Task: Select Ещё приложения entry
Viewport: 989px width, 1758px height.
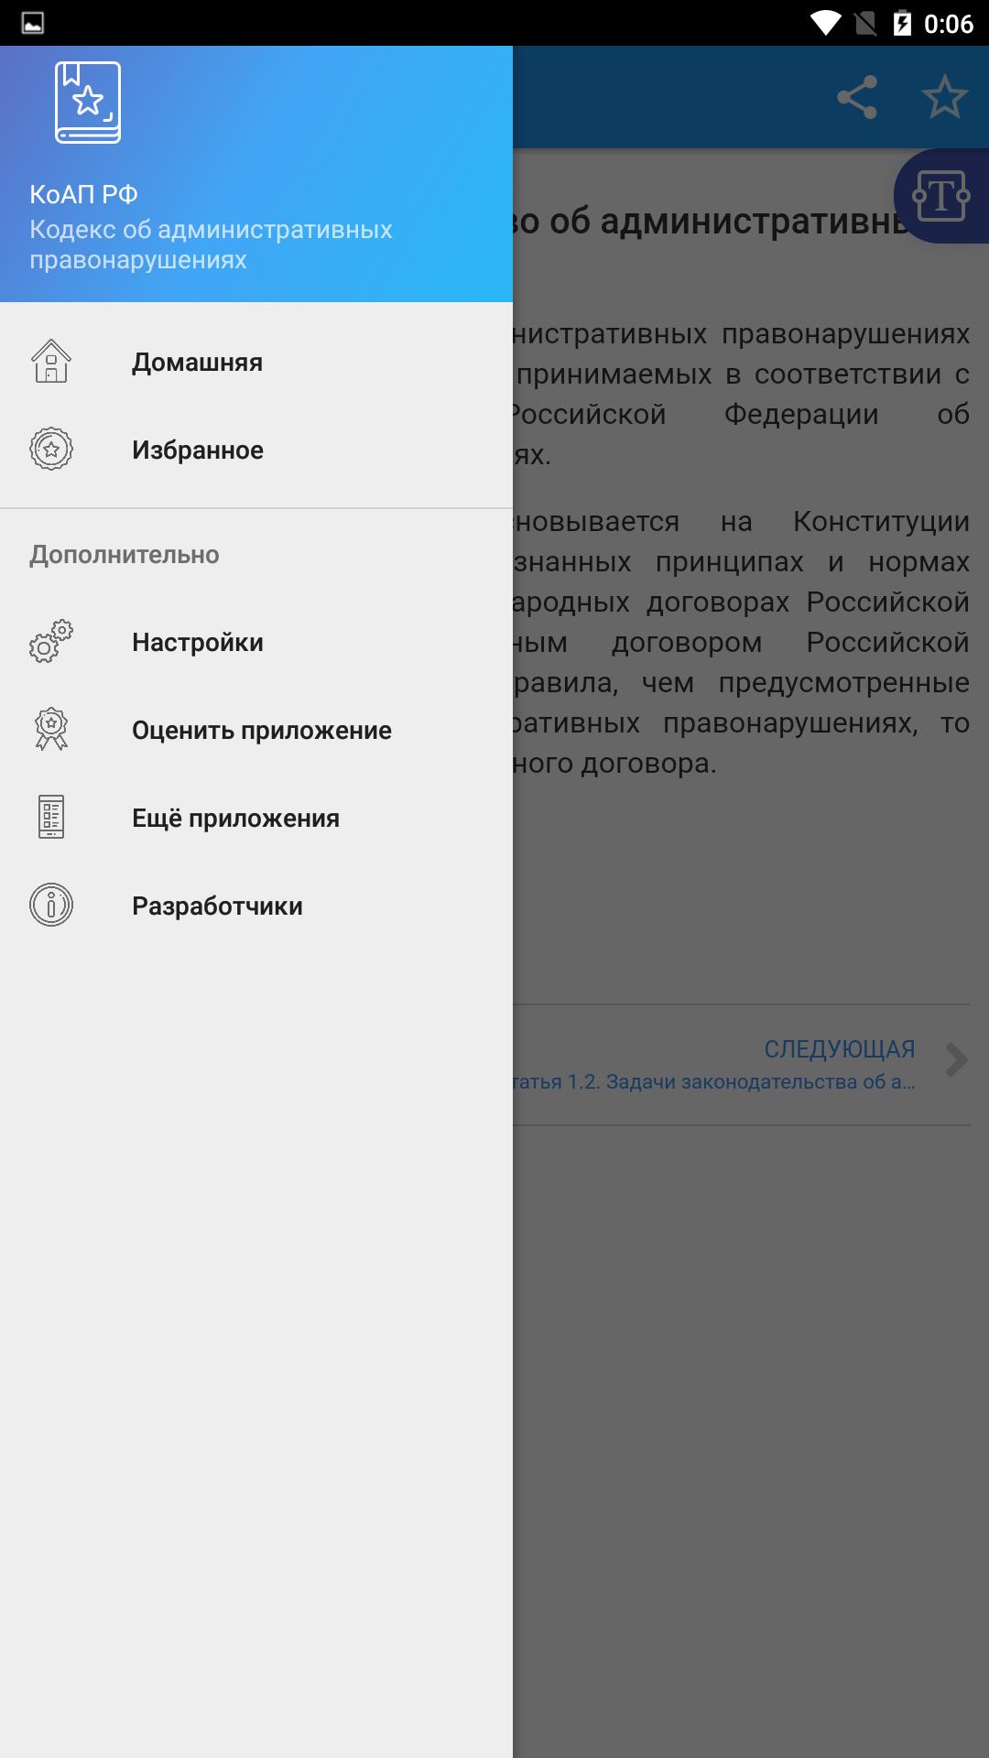Action: pyautogui.click(x=256, y=817)
